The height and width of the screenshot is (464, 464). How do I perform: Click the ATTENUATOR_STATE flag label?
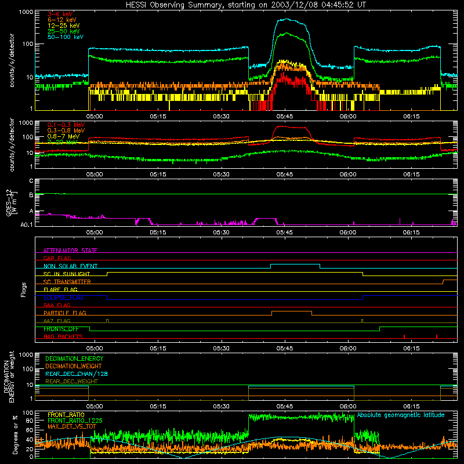pyautogui.click(x=70, y=251)
